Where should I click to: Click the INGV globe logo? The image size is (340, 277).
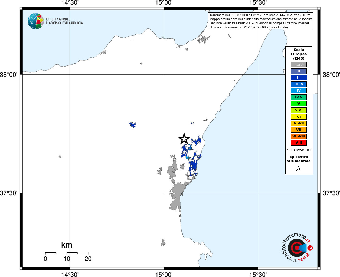pos(36,21)
